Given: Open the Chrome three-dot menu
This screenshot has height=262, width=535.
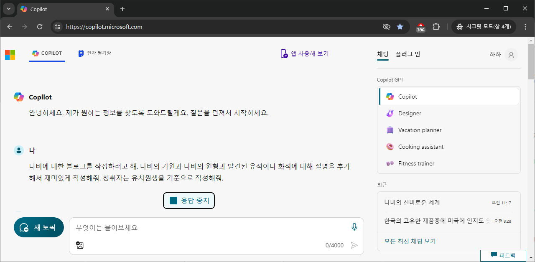Looking at the screenshot, I should [x=525, y=27].
